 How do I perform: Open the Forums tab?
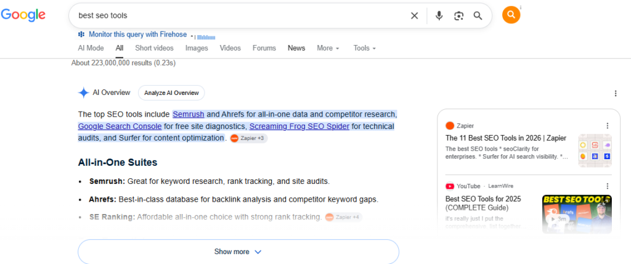coord(264,48)
